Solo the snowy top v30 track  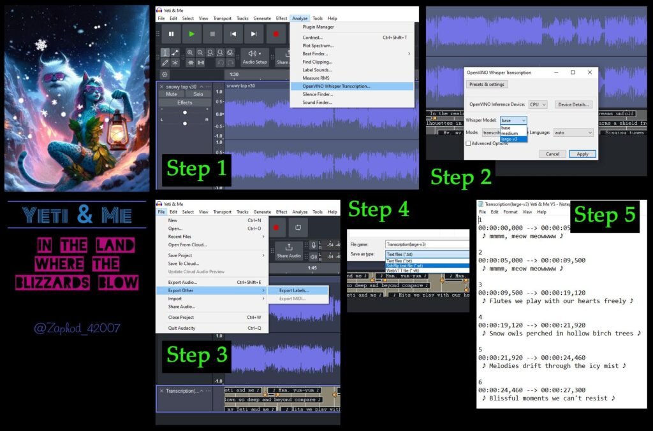coord(198,94)
